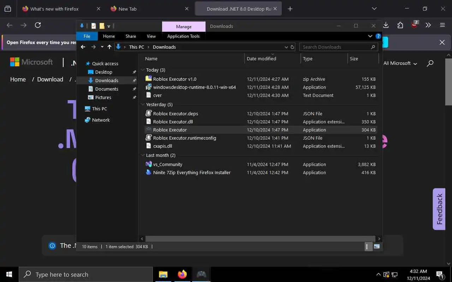List all Firefox tabs dropdown arrow
Screen dimensions: 452x282
click(374, 9)
